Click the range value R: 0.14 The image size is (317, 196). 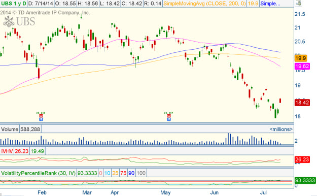tap(153, 4)
